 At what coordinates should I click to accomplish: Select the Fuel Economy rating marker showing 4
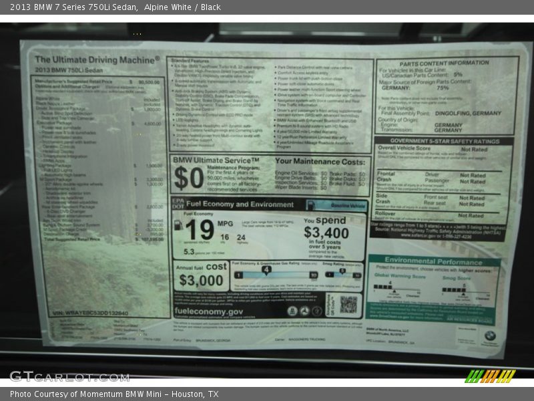point(266,270)
